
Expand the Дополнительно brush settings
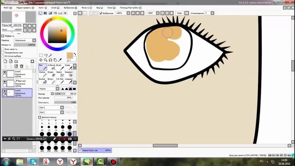[40, 117]
